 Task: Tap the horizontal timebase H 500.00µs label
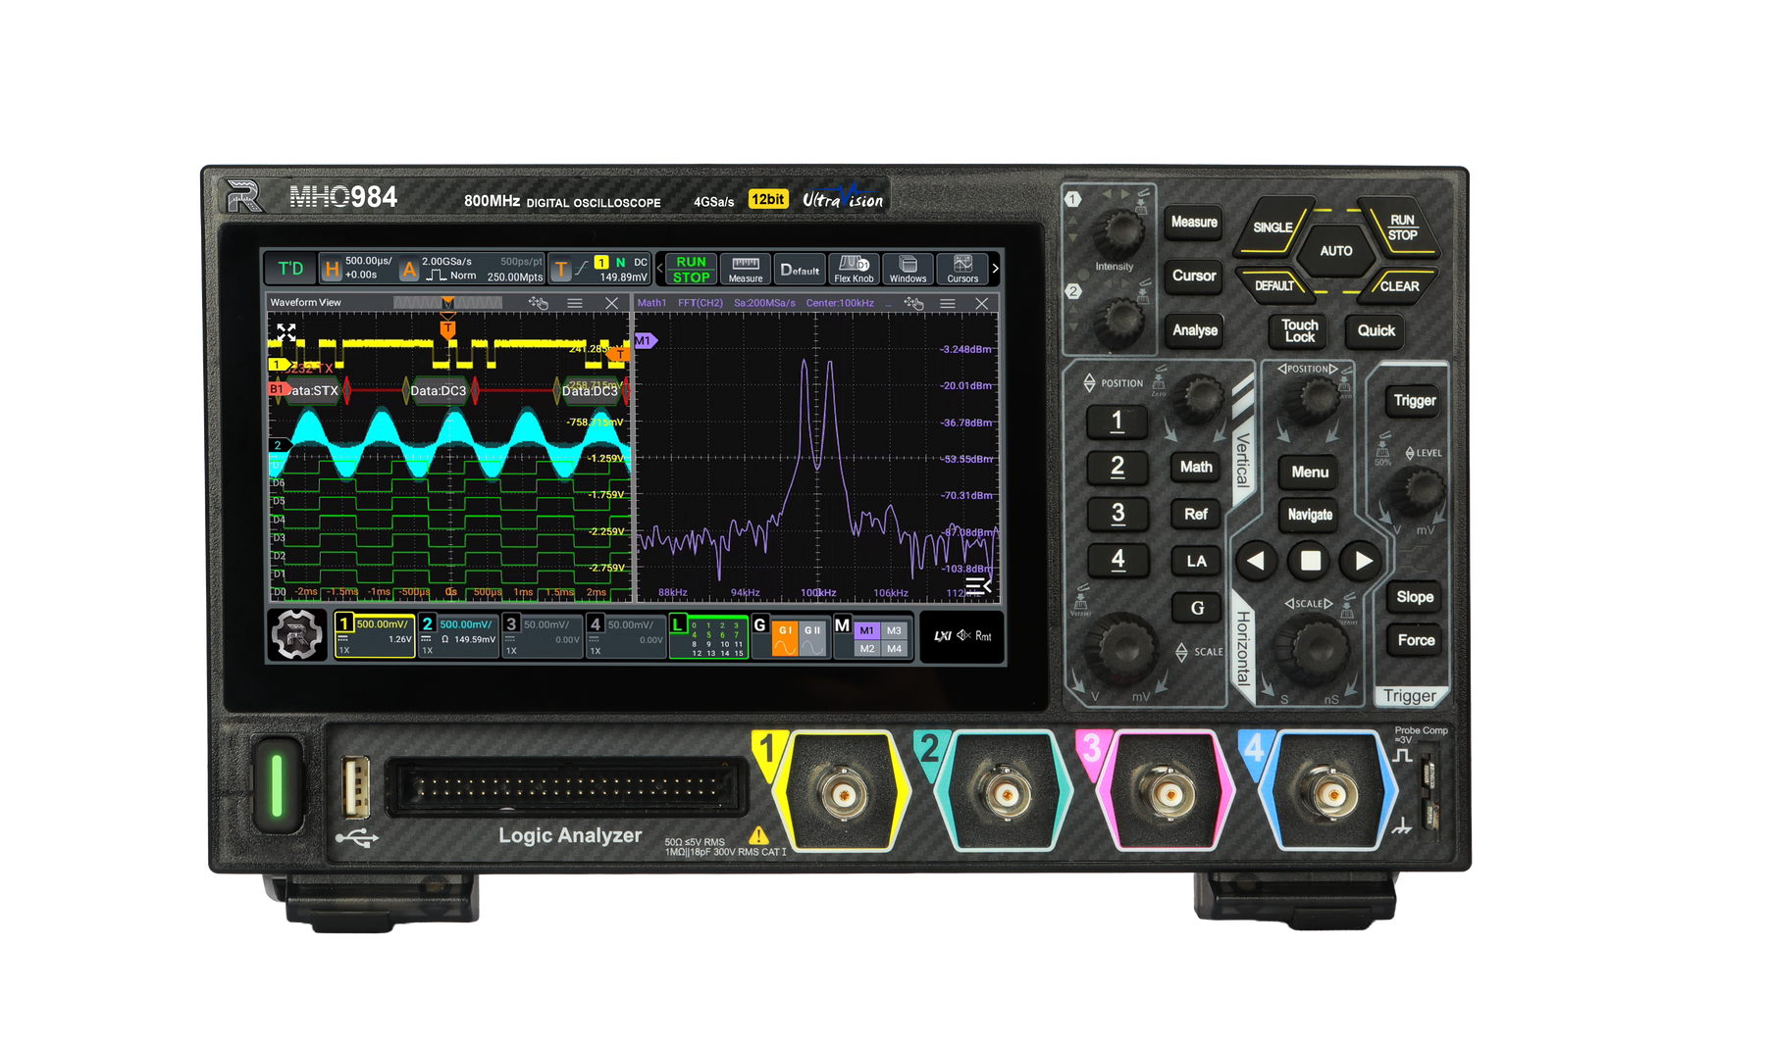point(357,268)
